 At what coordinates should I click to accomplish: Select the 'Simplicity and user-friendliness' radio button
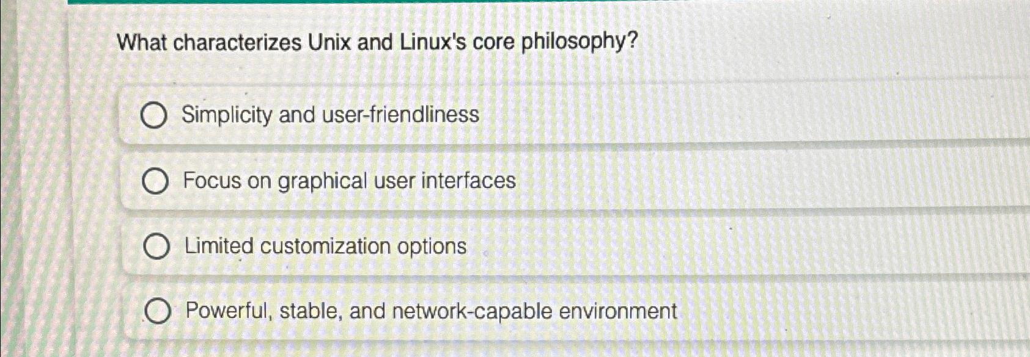[x=153, y=116]
